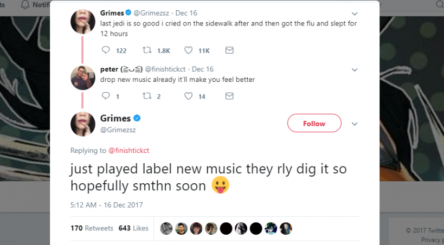Like the last jedi tweet with 11K

pyautogui.click(x=188, y=50)
